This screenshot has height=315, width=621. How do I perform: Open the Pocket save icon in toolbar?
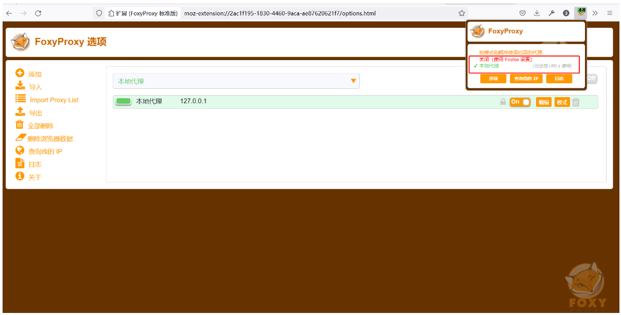click(x=523, y=13)
